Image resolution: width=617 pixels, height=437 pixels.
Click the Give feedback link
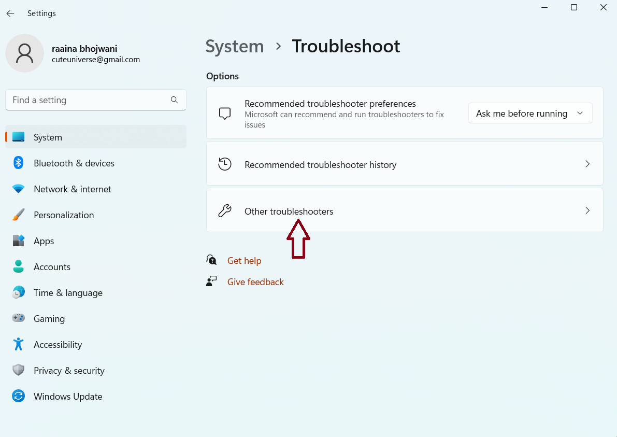pyautogui.click(x=255, y=282)
